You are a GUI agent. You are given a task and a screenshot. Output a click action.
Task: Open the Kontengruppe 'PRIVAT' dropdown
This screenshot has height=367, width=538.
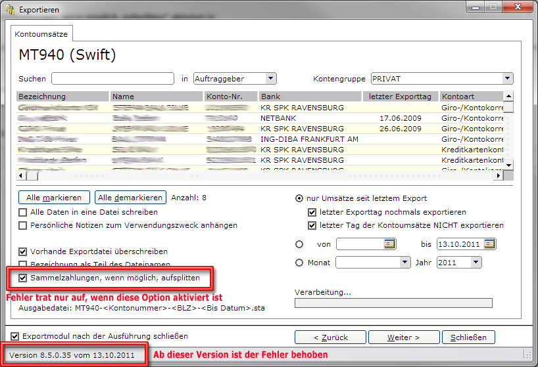pos(508,78)
